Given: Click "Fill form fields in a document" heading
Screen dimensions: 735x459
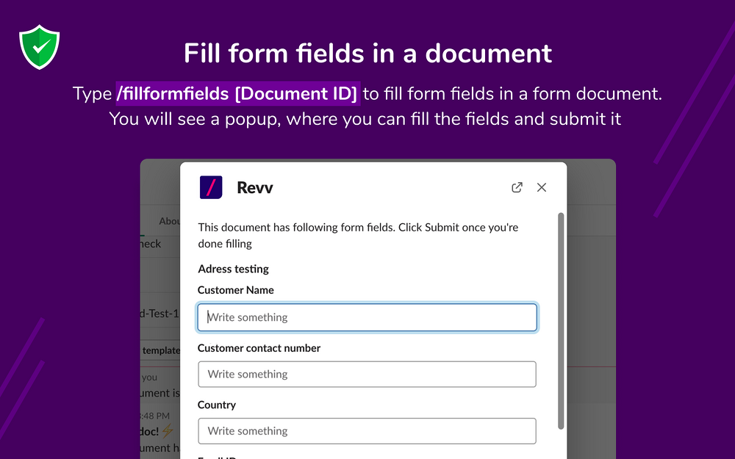Looking at the screenshot, I should (x=368, y=53).
